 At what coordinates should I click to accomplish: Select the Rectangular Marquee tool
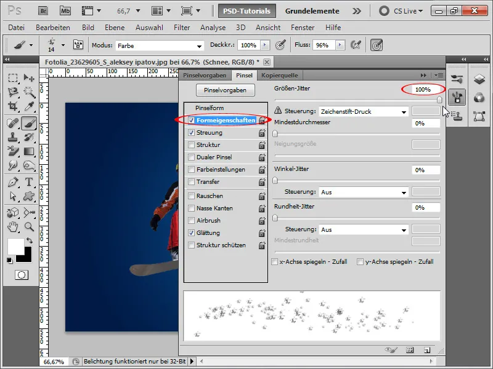13,77
